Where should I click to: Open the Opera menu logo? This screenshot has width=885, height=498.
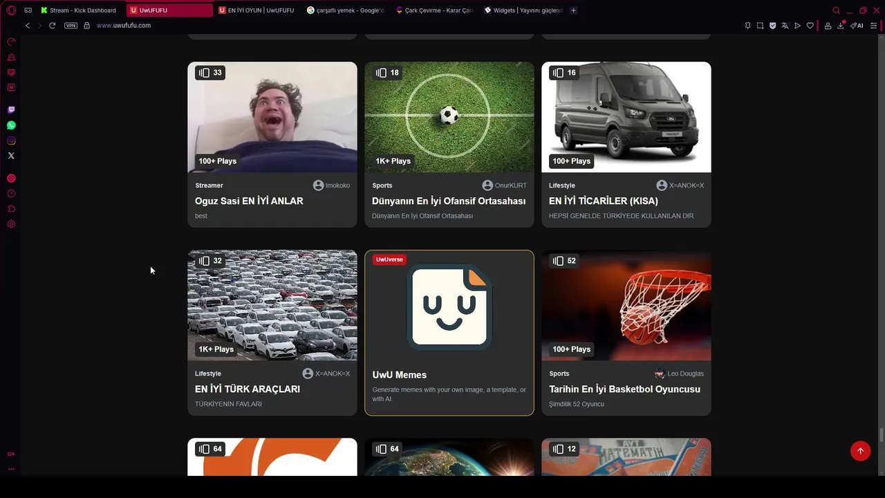click(11, 10)
